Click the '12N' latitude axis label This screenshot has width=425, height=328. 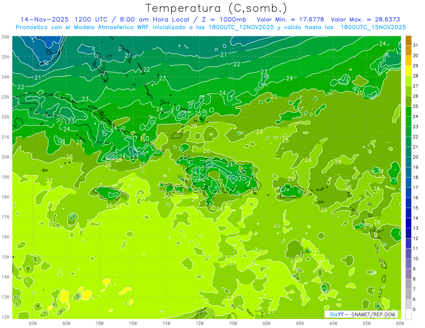coord(5,317)
